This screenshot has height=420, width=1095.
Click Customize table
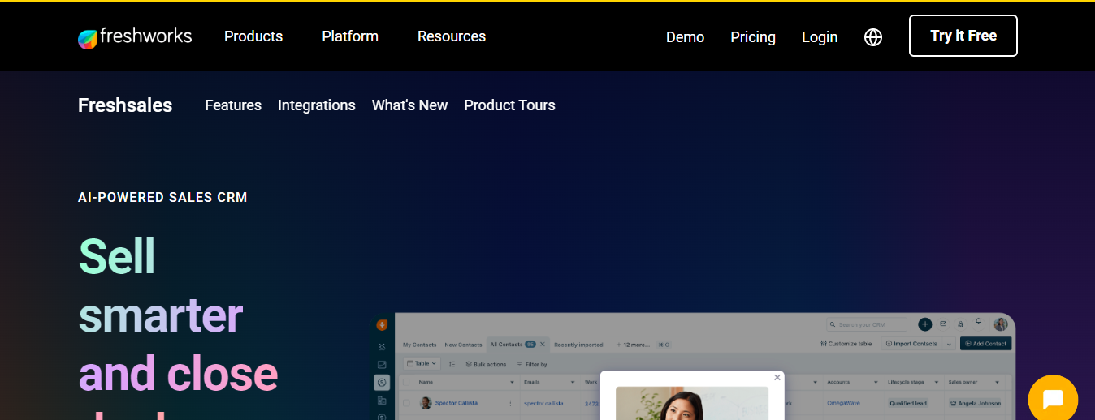[x=846, y=344]
